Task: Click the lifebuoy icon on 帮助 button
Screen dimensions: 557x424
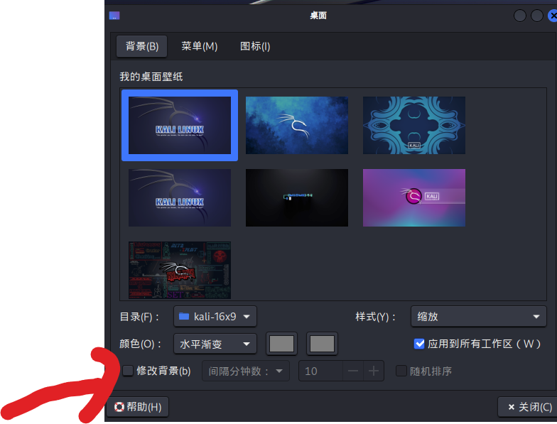Action: [119, 407]
